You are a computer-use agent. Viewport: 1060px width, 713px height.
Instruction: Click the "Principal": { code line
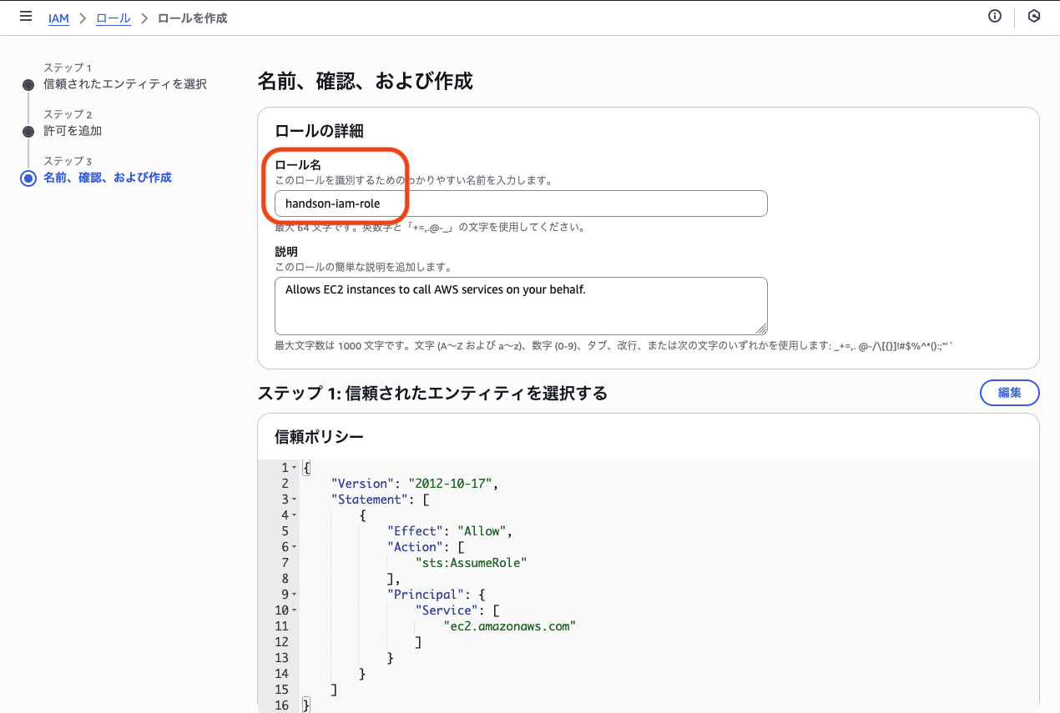point(436,595)
